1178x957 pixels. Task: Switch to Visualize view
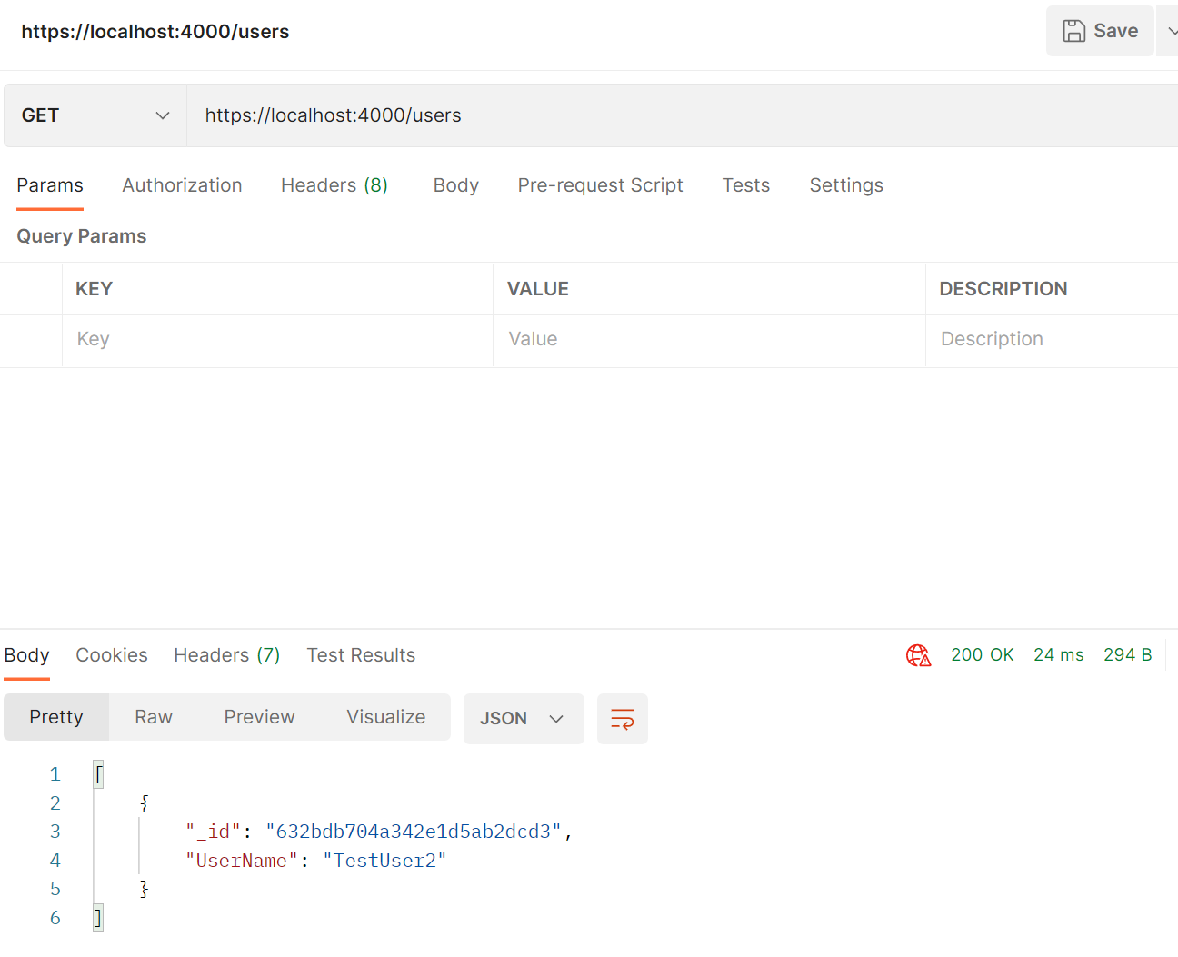coord(386,717)
